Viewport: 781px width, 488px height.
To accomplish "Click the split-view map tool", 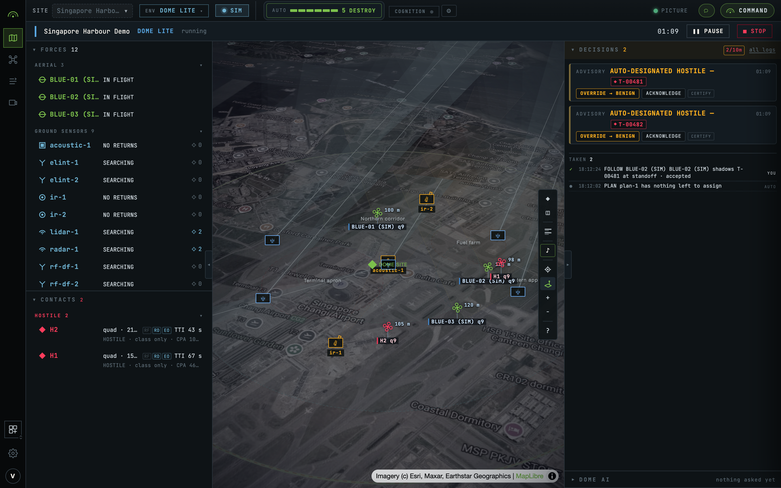I will coord(548,213).
